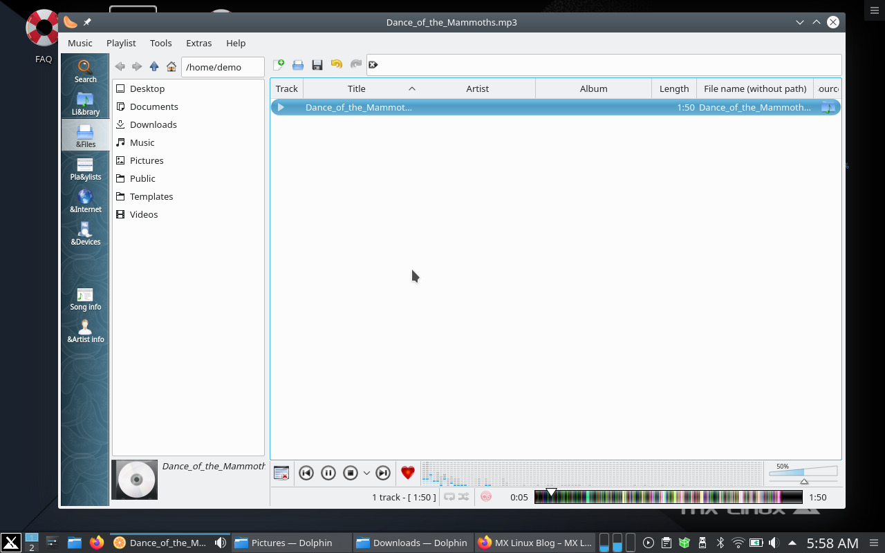Toggle the playlist display panel icon
Image resolution: width=885 pixels, height=553 pixels.
(281, 473)
